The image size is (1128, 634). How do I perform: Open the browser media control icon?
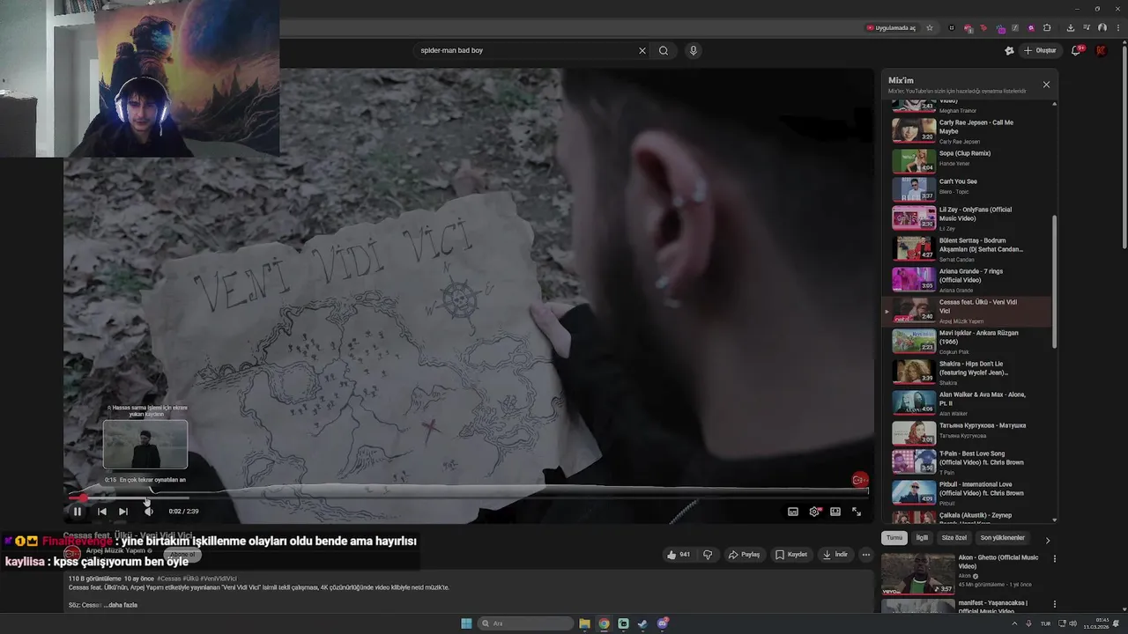click(1087, 28)
